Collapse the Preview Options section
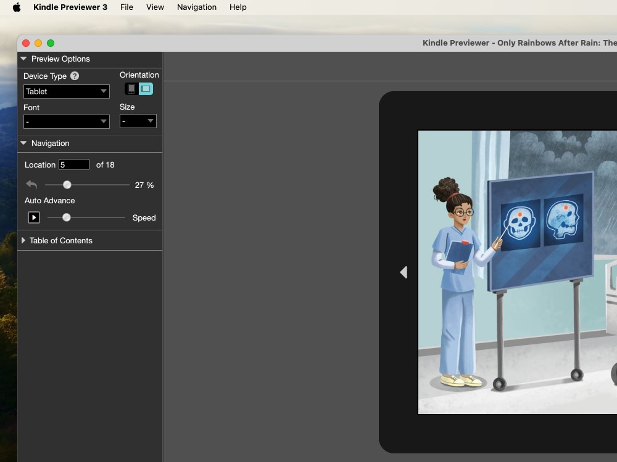Screen dimensions: 617x462 (x=23, y=59)
